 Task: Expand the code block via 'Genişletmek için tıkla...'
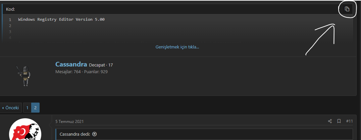pos(177,47)
